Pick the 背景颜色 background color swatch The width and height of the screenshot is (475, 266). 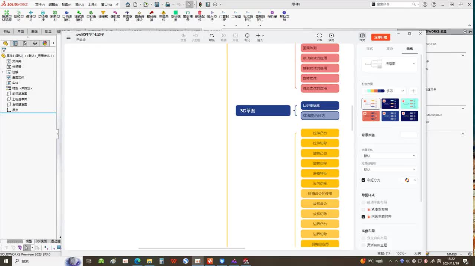pos(409,135)
